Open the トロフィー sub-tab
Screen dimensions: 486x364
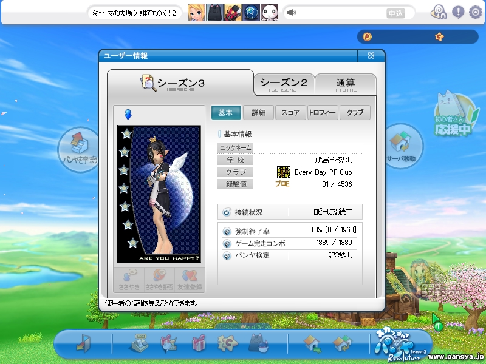click(323, 113)
